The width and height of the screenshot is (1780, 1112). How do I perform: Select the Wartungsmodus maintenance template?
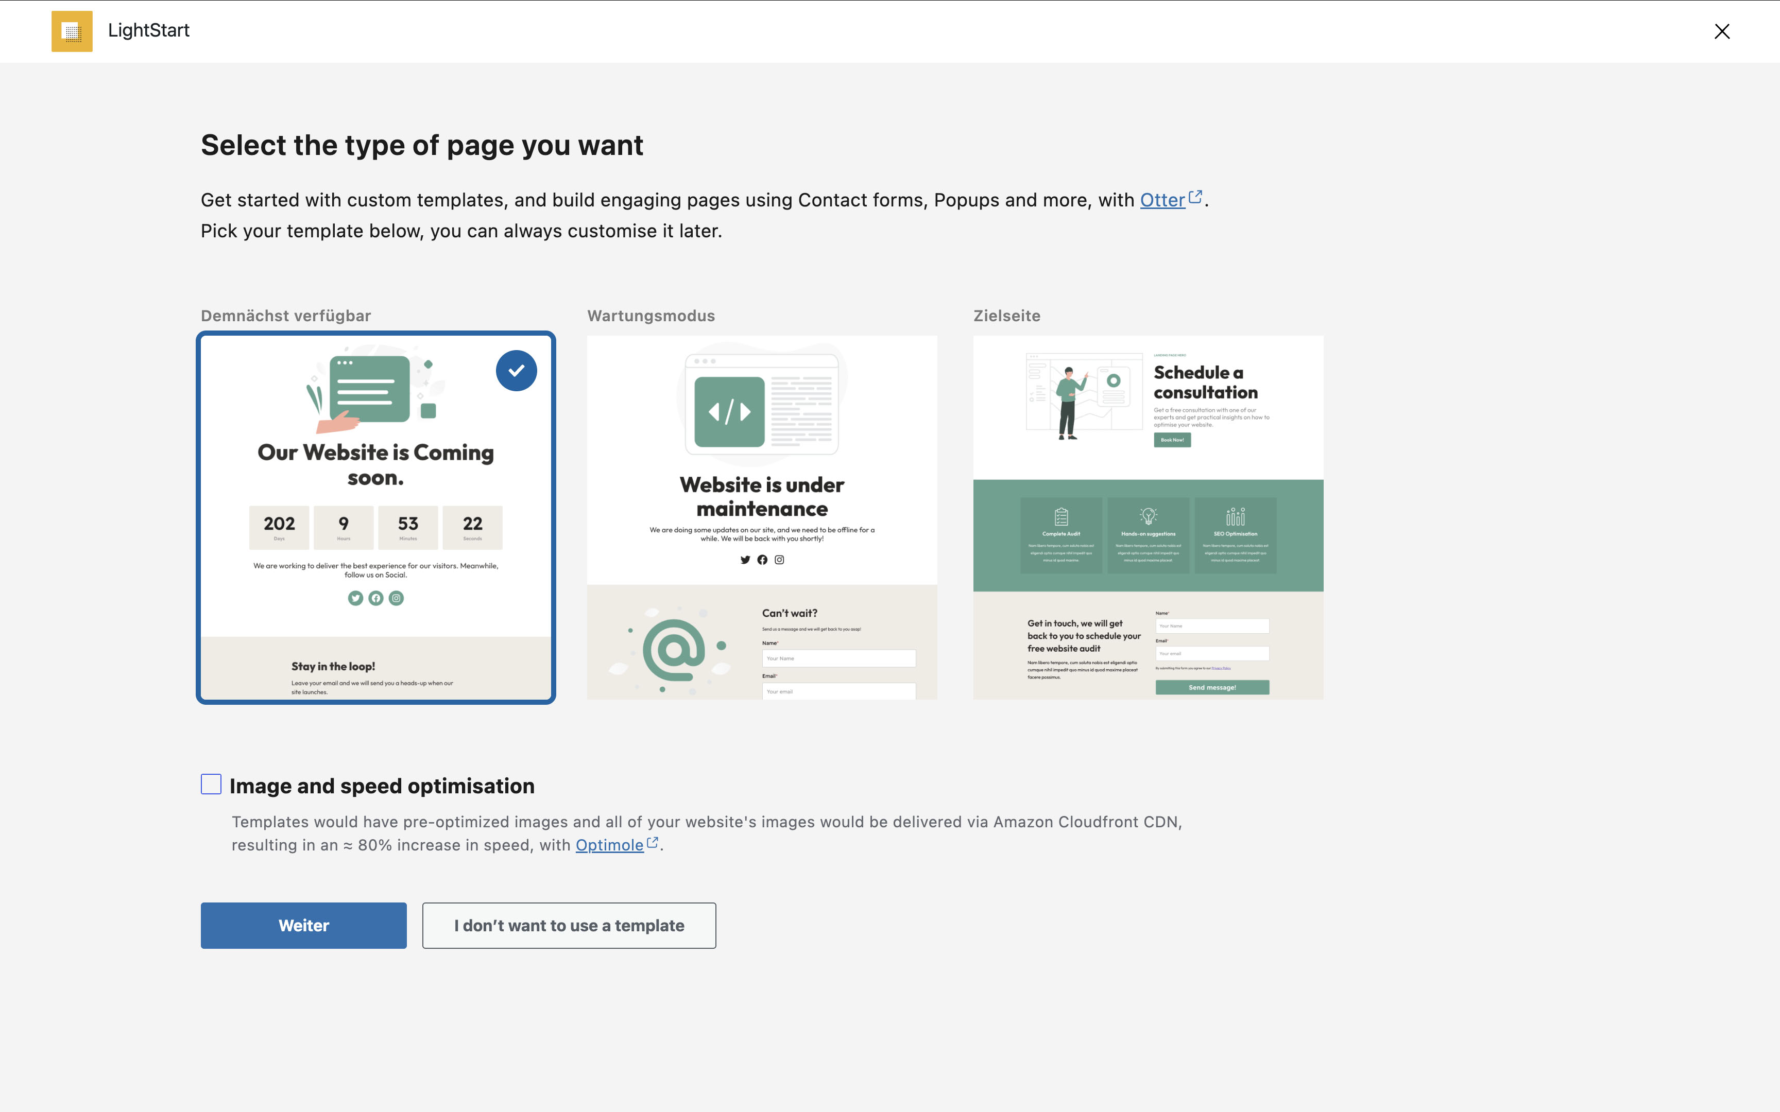click(761, 517)
